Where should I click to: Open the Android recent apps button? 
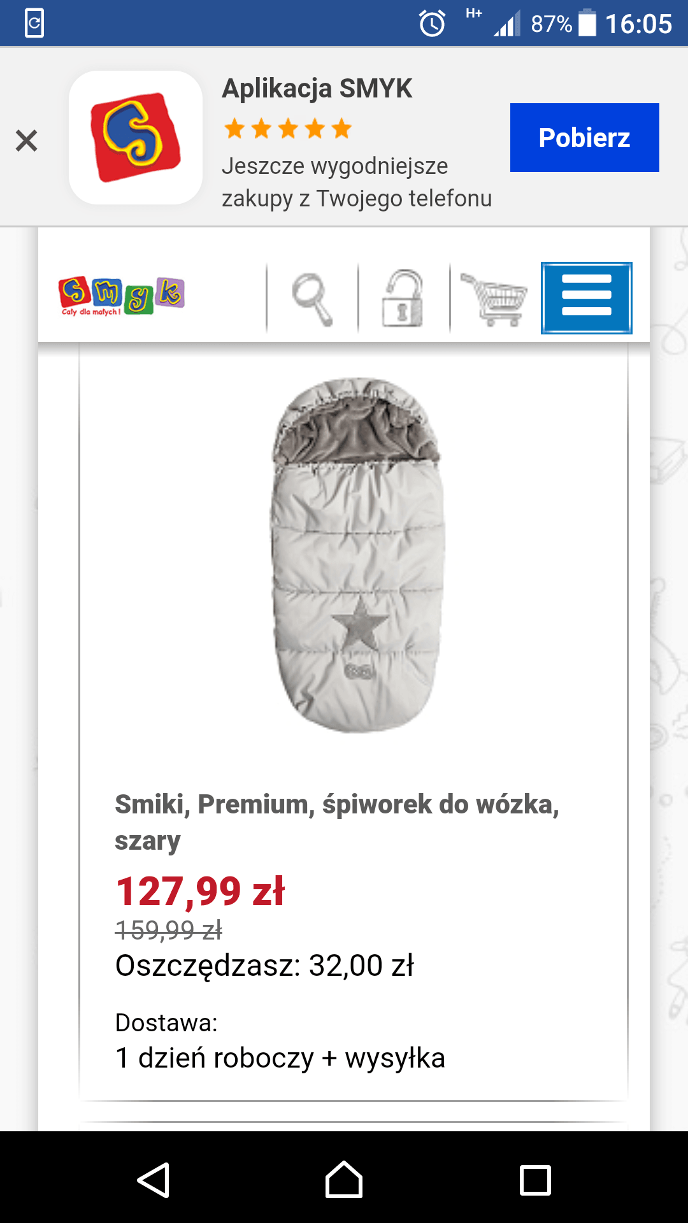[x=535, y=1180]
